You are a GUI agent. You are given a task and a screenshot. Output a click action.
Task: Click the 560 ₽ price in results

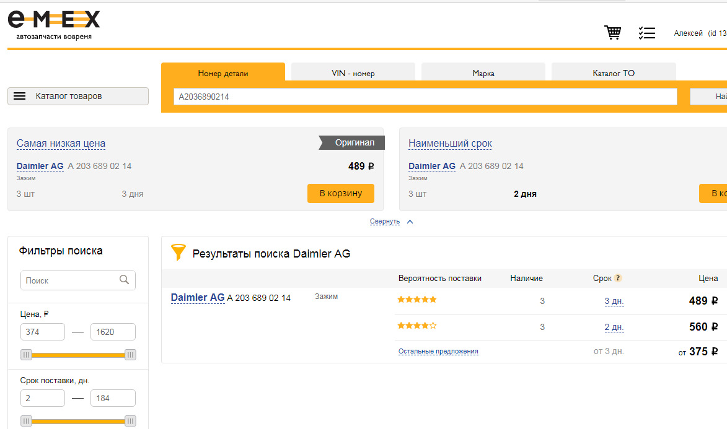tap(703, 327)
